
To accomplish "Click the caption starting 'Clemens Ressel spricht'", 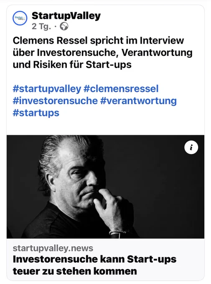I will [x=103, y=53].
